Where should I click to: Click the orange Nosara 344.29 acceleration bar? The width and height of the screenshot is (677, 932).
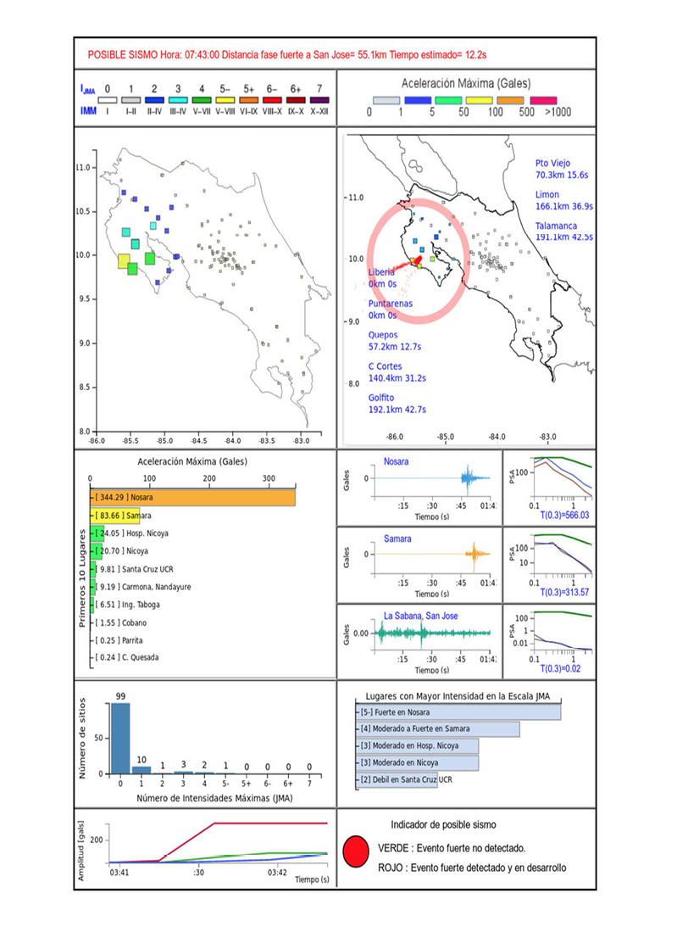(193, 498)
